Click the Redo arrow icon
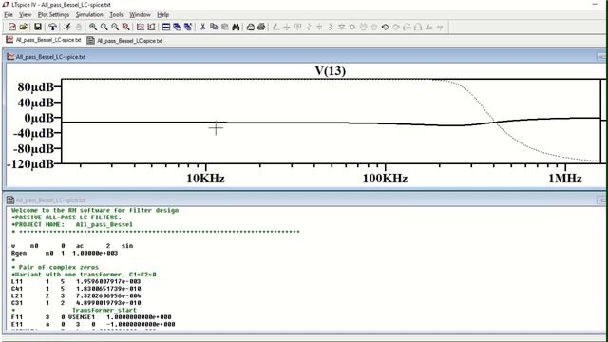 coord(396,27)
